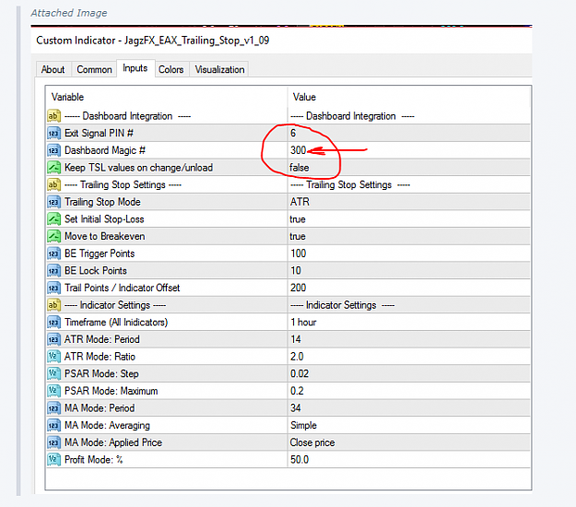Select the 'Trailing Stop Mode' variable name
Viewport: 576px width, 507px height.
click(x=102, y=202)
